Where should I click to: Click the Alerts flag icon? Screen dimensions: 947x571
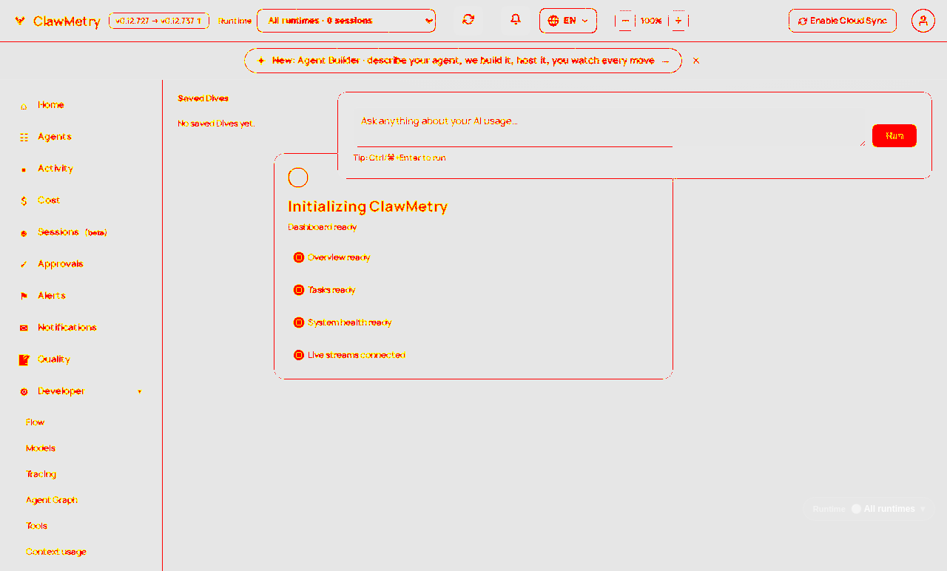[24, 297]
